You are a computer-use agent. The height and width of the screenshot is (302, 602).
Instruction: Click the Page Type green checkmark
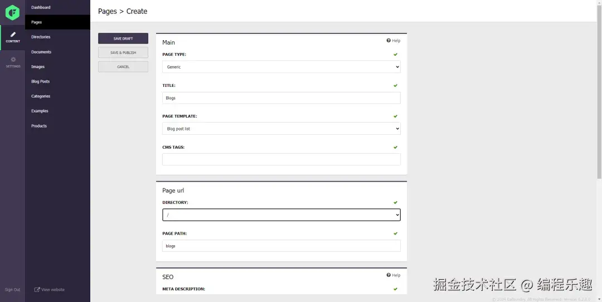(x=395, y=55)
